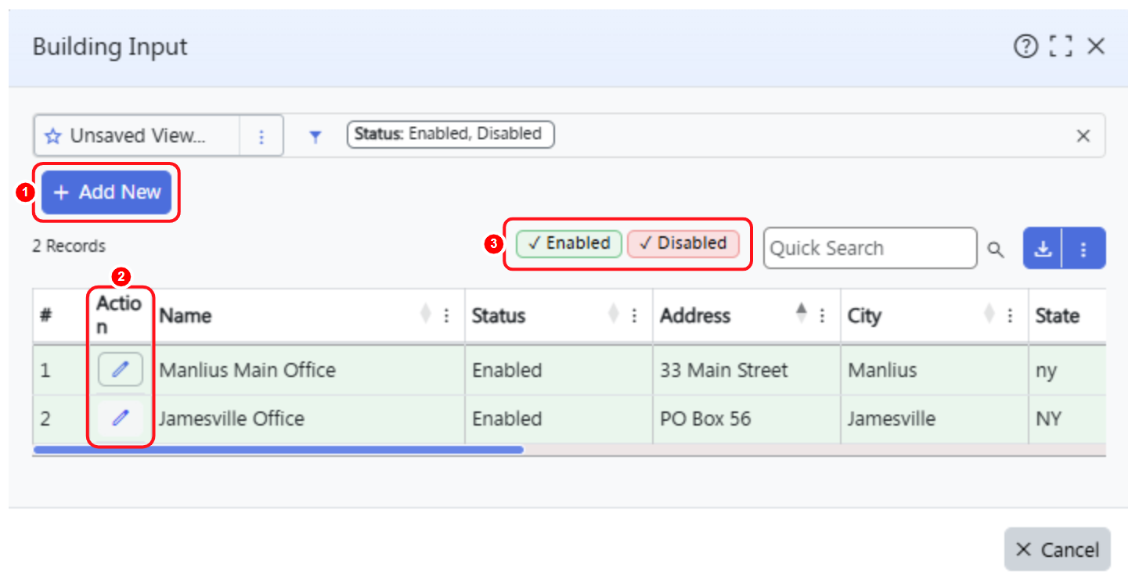Open the City column menu
Screen dimensions: 1139x582
coord(1010,316)
